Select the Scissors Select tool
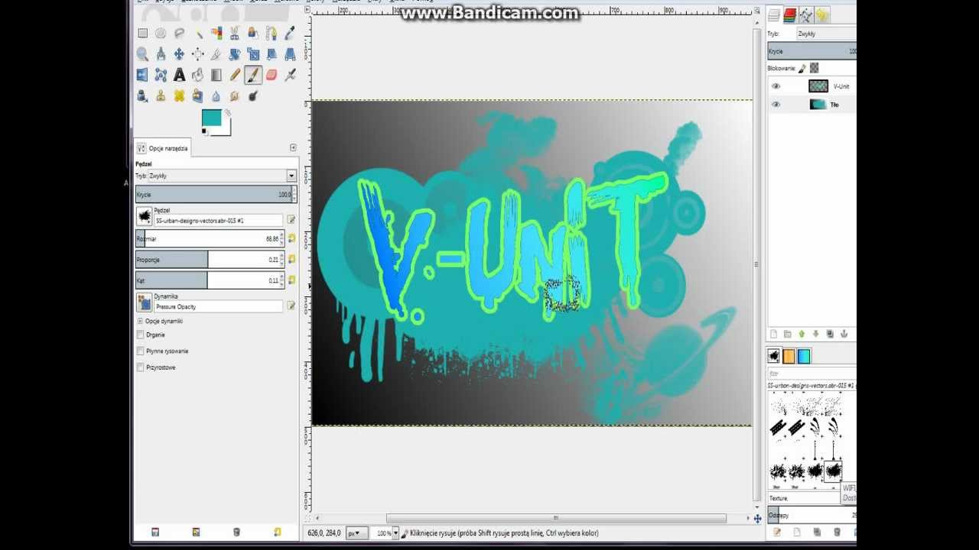This screenshot has width=979, height=550. [235, 33]
